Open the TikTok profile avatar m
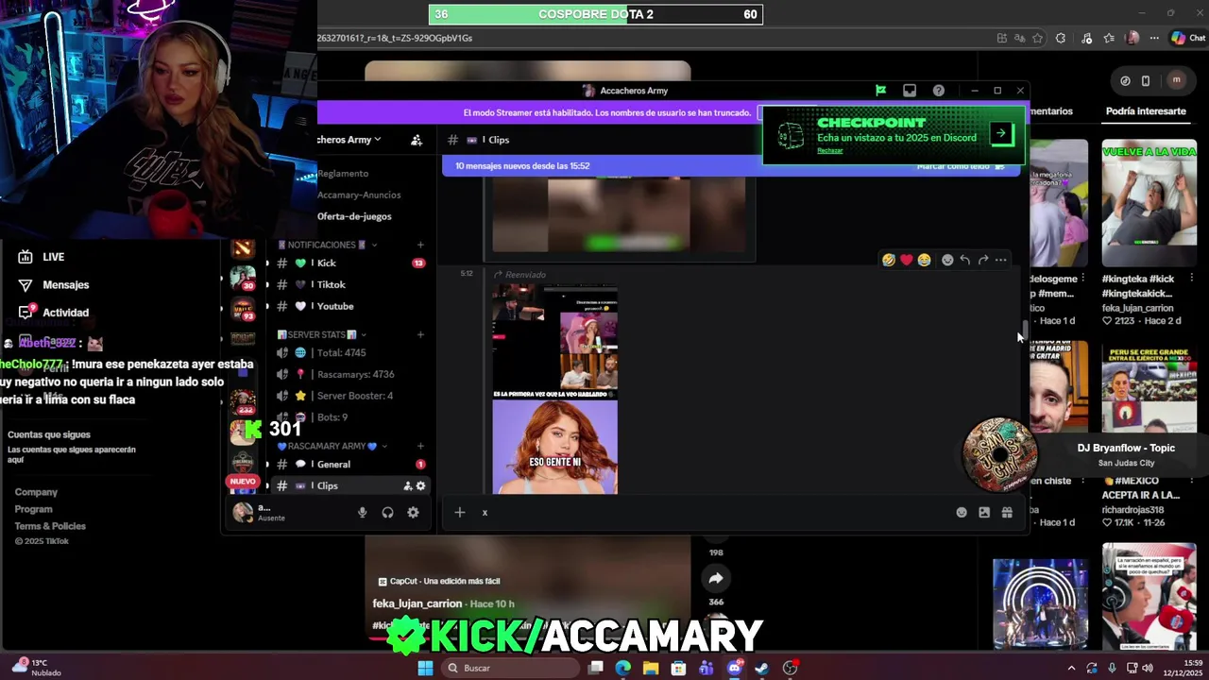The image size is (1209, 680). (1176, 80)
